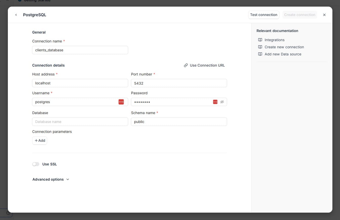340x220 pixels.
Task: Click the Schema name field showing public
Action: click(x=179, y=122)
